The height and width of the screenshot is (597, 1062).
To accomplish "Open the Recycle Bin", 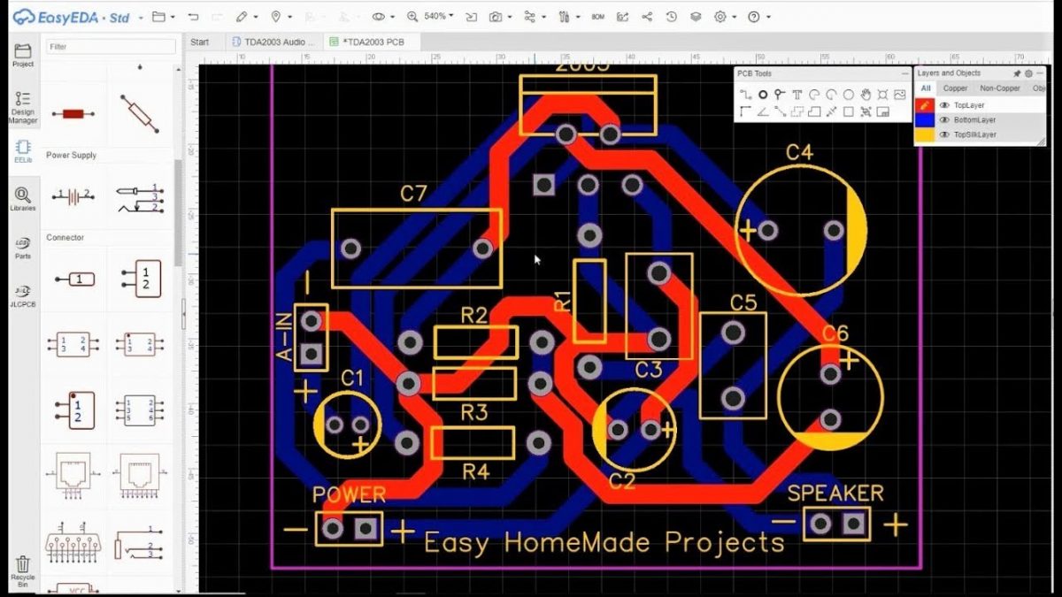I will (23, 570).
